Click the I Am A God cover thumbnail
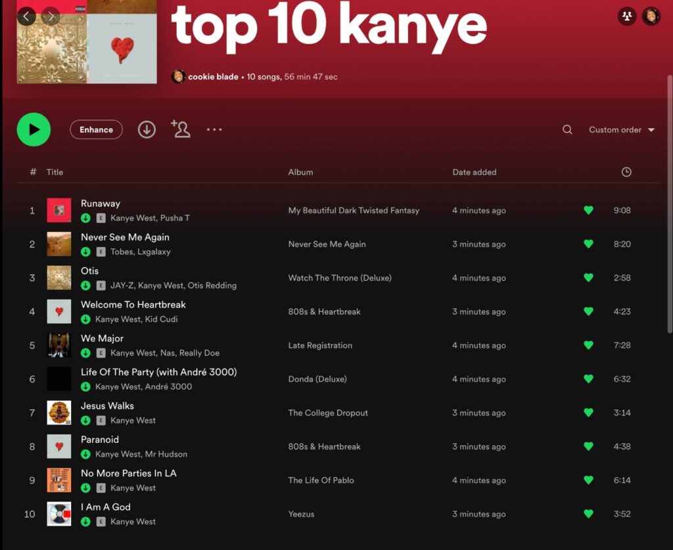This screenshot has width=673, height=550. click(x=58, y=514)
